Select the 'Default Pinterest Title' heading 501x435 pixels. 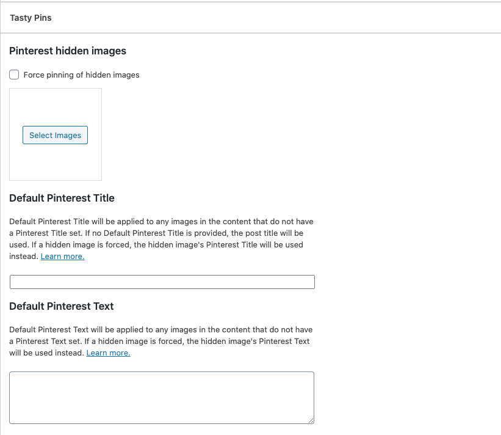[x=62, y=198]
